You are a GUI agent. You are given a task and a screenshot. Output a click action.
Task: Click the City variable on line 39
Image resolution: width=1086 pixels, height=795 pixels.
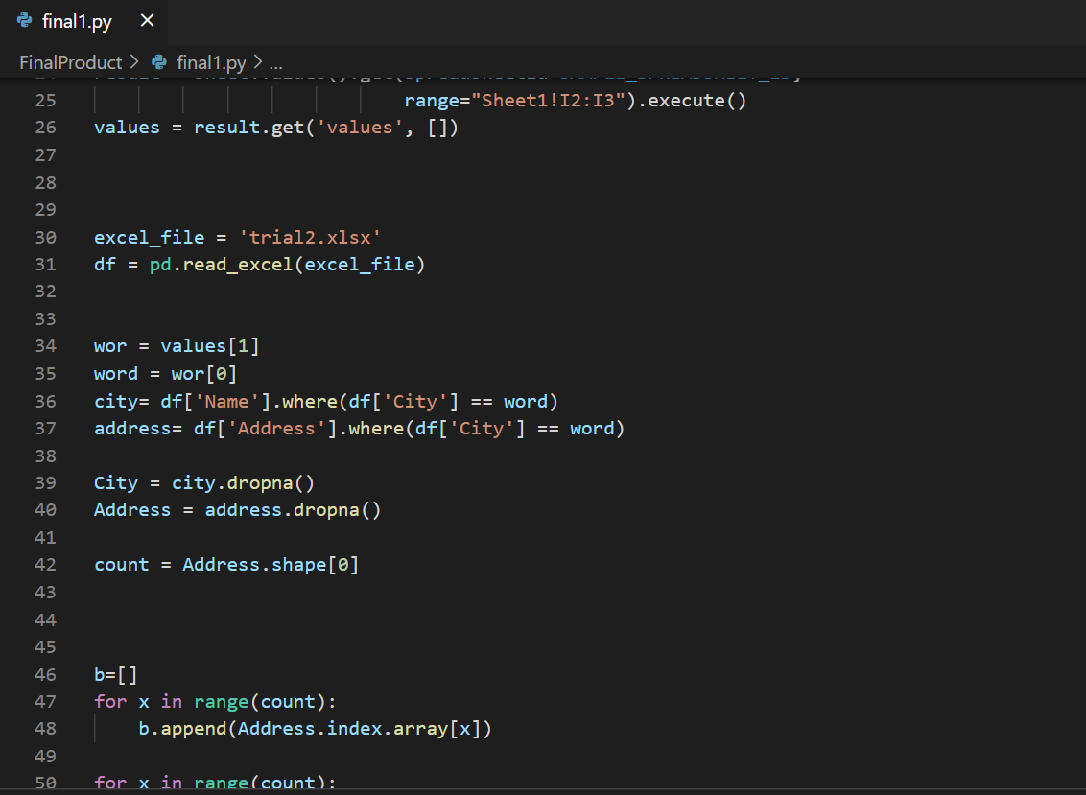pos(116,483)
